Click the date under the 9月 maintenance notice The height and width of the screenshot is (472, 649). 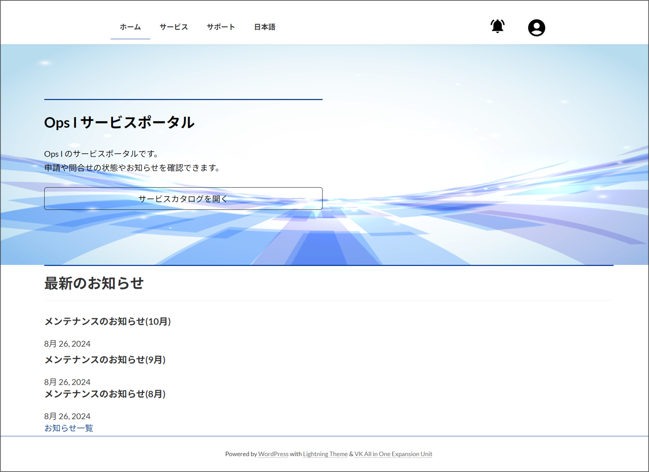pos(67,382)
